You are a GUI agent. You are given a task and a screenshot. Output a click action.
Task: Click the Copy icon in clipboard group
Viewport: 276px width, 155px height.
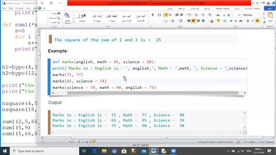[x=263, y=18]
